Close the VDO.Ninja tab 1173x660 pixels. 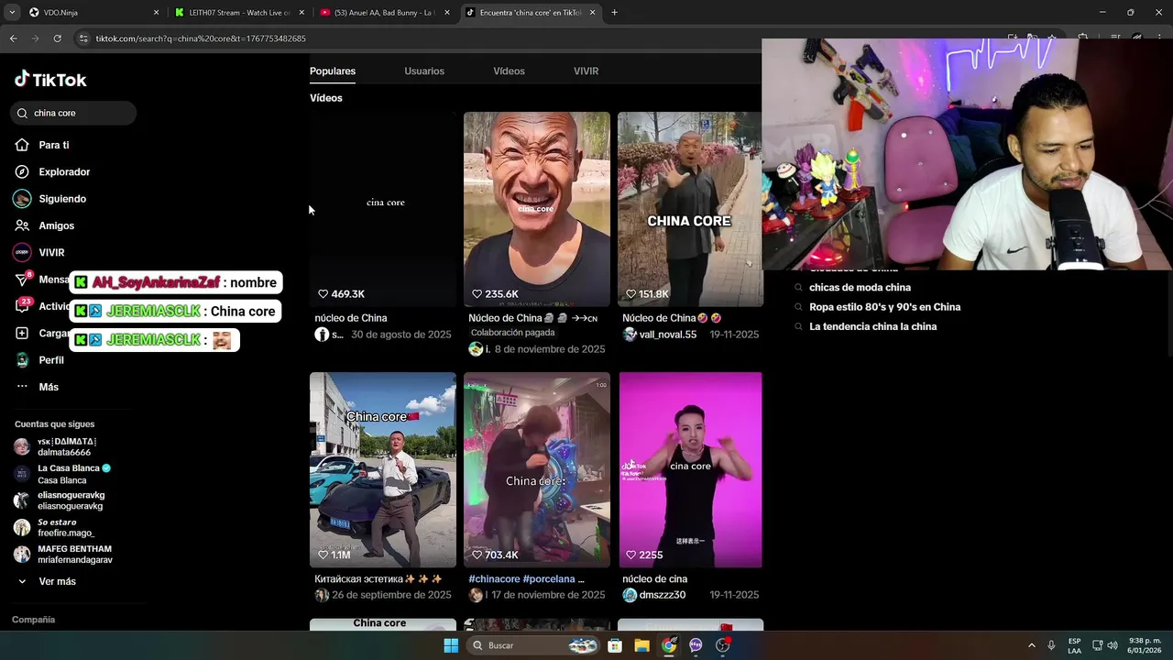click(x=156, y=13)
